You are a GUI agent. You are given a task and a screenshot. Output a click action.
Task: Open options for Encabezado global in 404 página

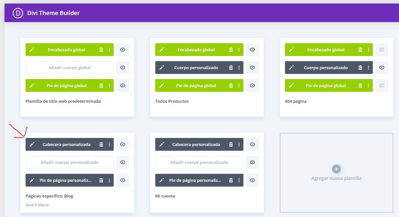click(368, 50)
